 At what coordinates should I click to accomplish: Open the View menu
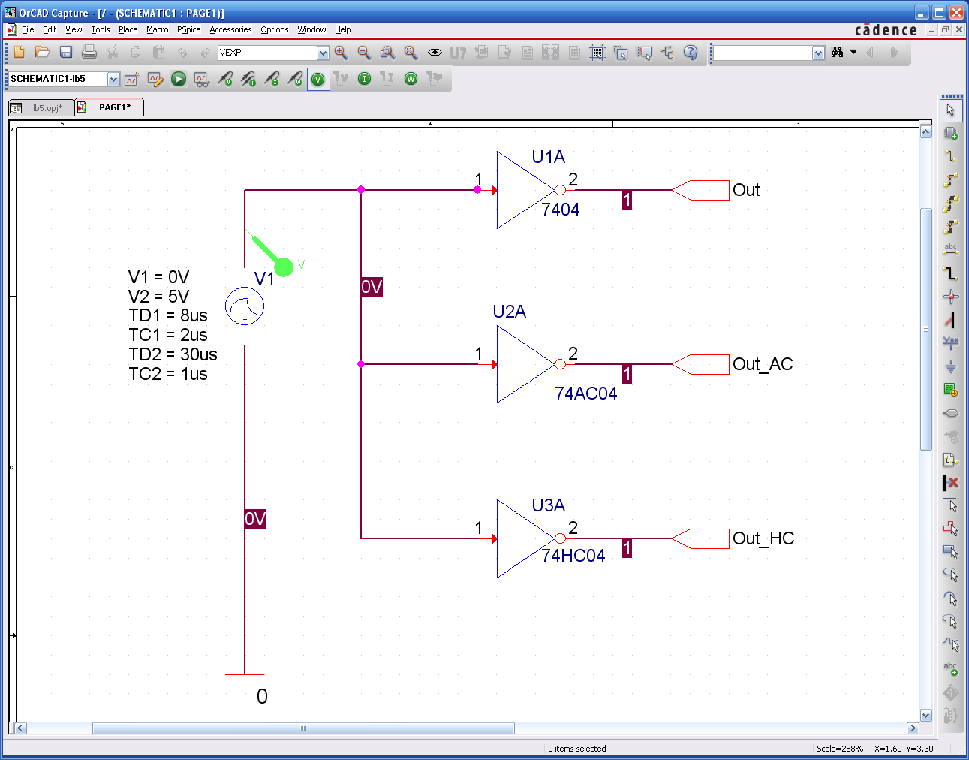click(x=74, y=30)
